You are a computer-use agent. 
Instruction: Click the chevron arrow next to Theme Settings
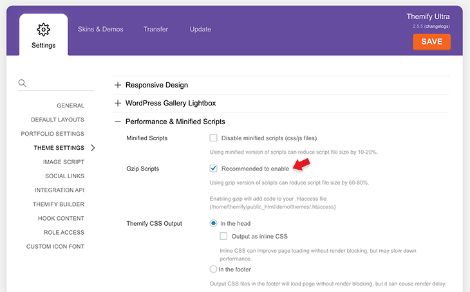pyautogui.click(x=93, y=148)
